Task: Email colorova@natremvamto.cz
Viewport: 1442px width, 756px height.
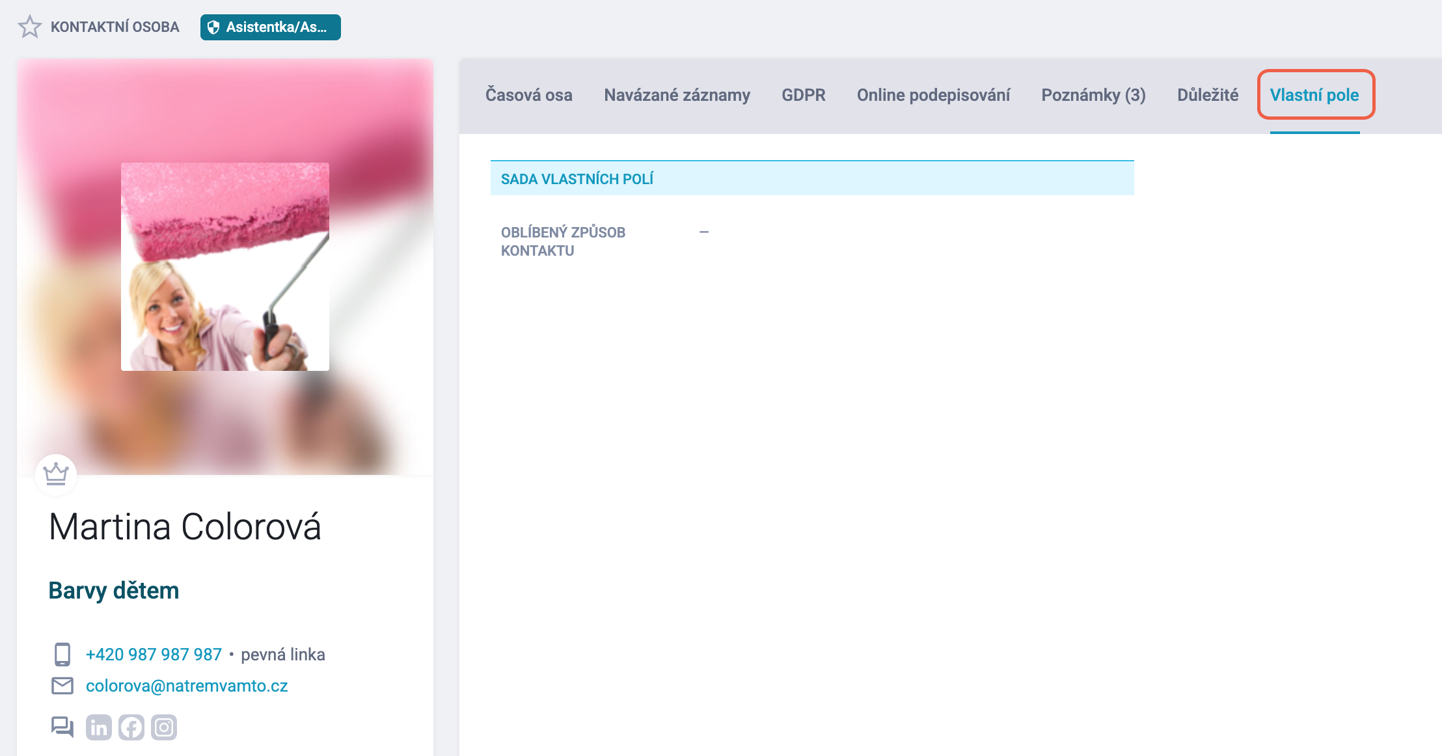Action: [187, 686]
